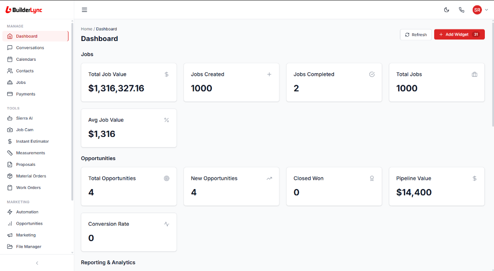Screen dimensions: 494x271
Task: Click the phone call icon
Action: (462, 10)
